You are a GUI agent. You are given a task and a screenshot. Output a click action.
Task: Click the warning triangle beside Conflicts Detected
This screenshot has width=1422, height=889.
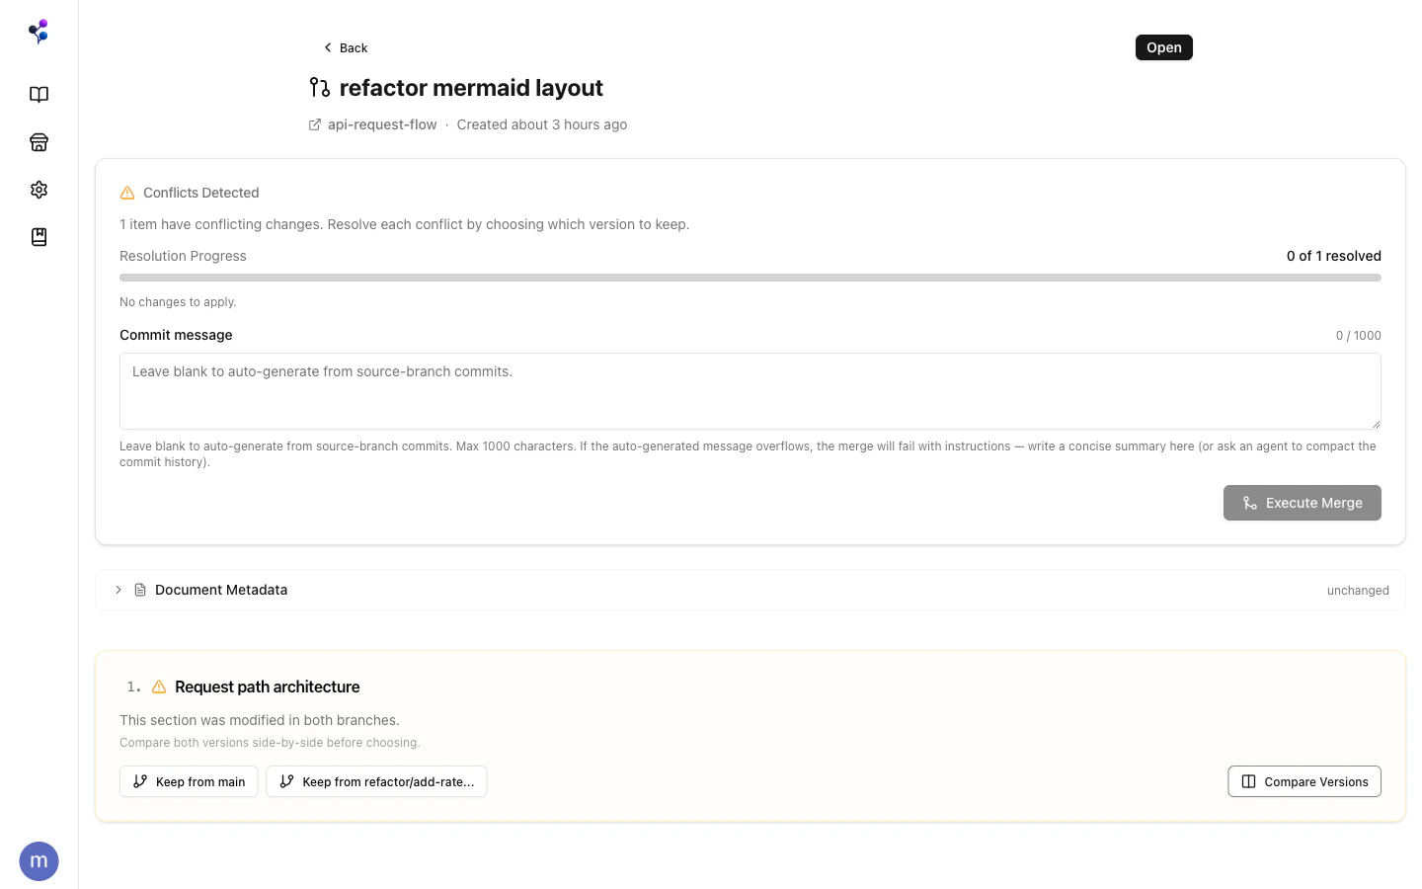126,192
